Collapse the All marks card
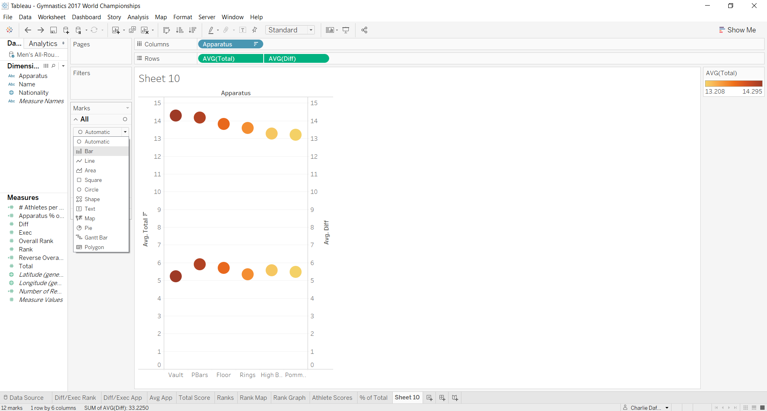 point(76,119)
